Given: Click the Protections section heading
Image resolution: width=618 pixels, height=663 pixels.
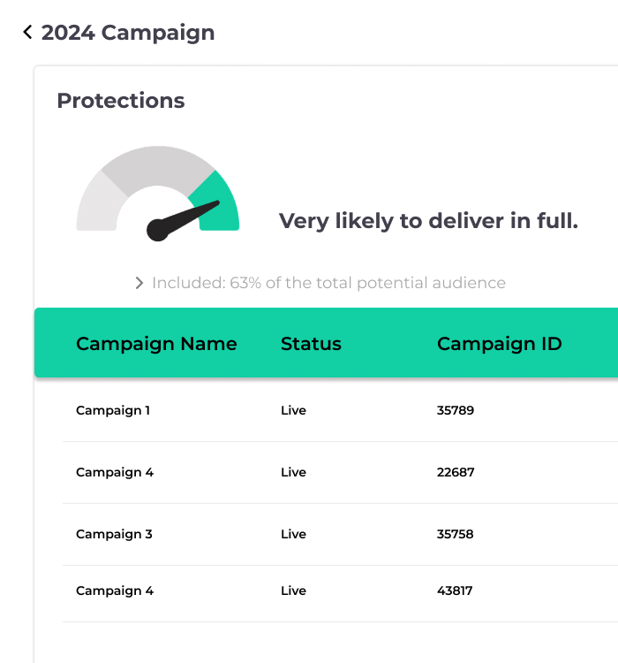Looking at the screenshot, I should 121,101.
